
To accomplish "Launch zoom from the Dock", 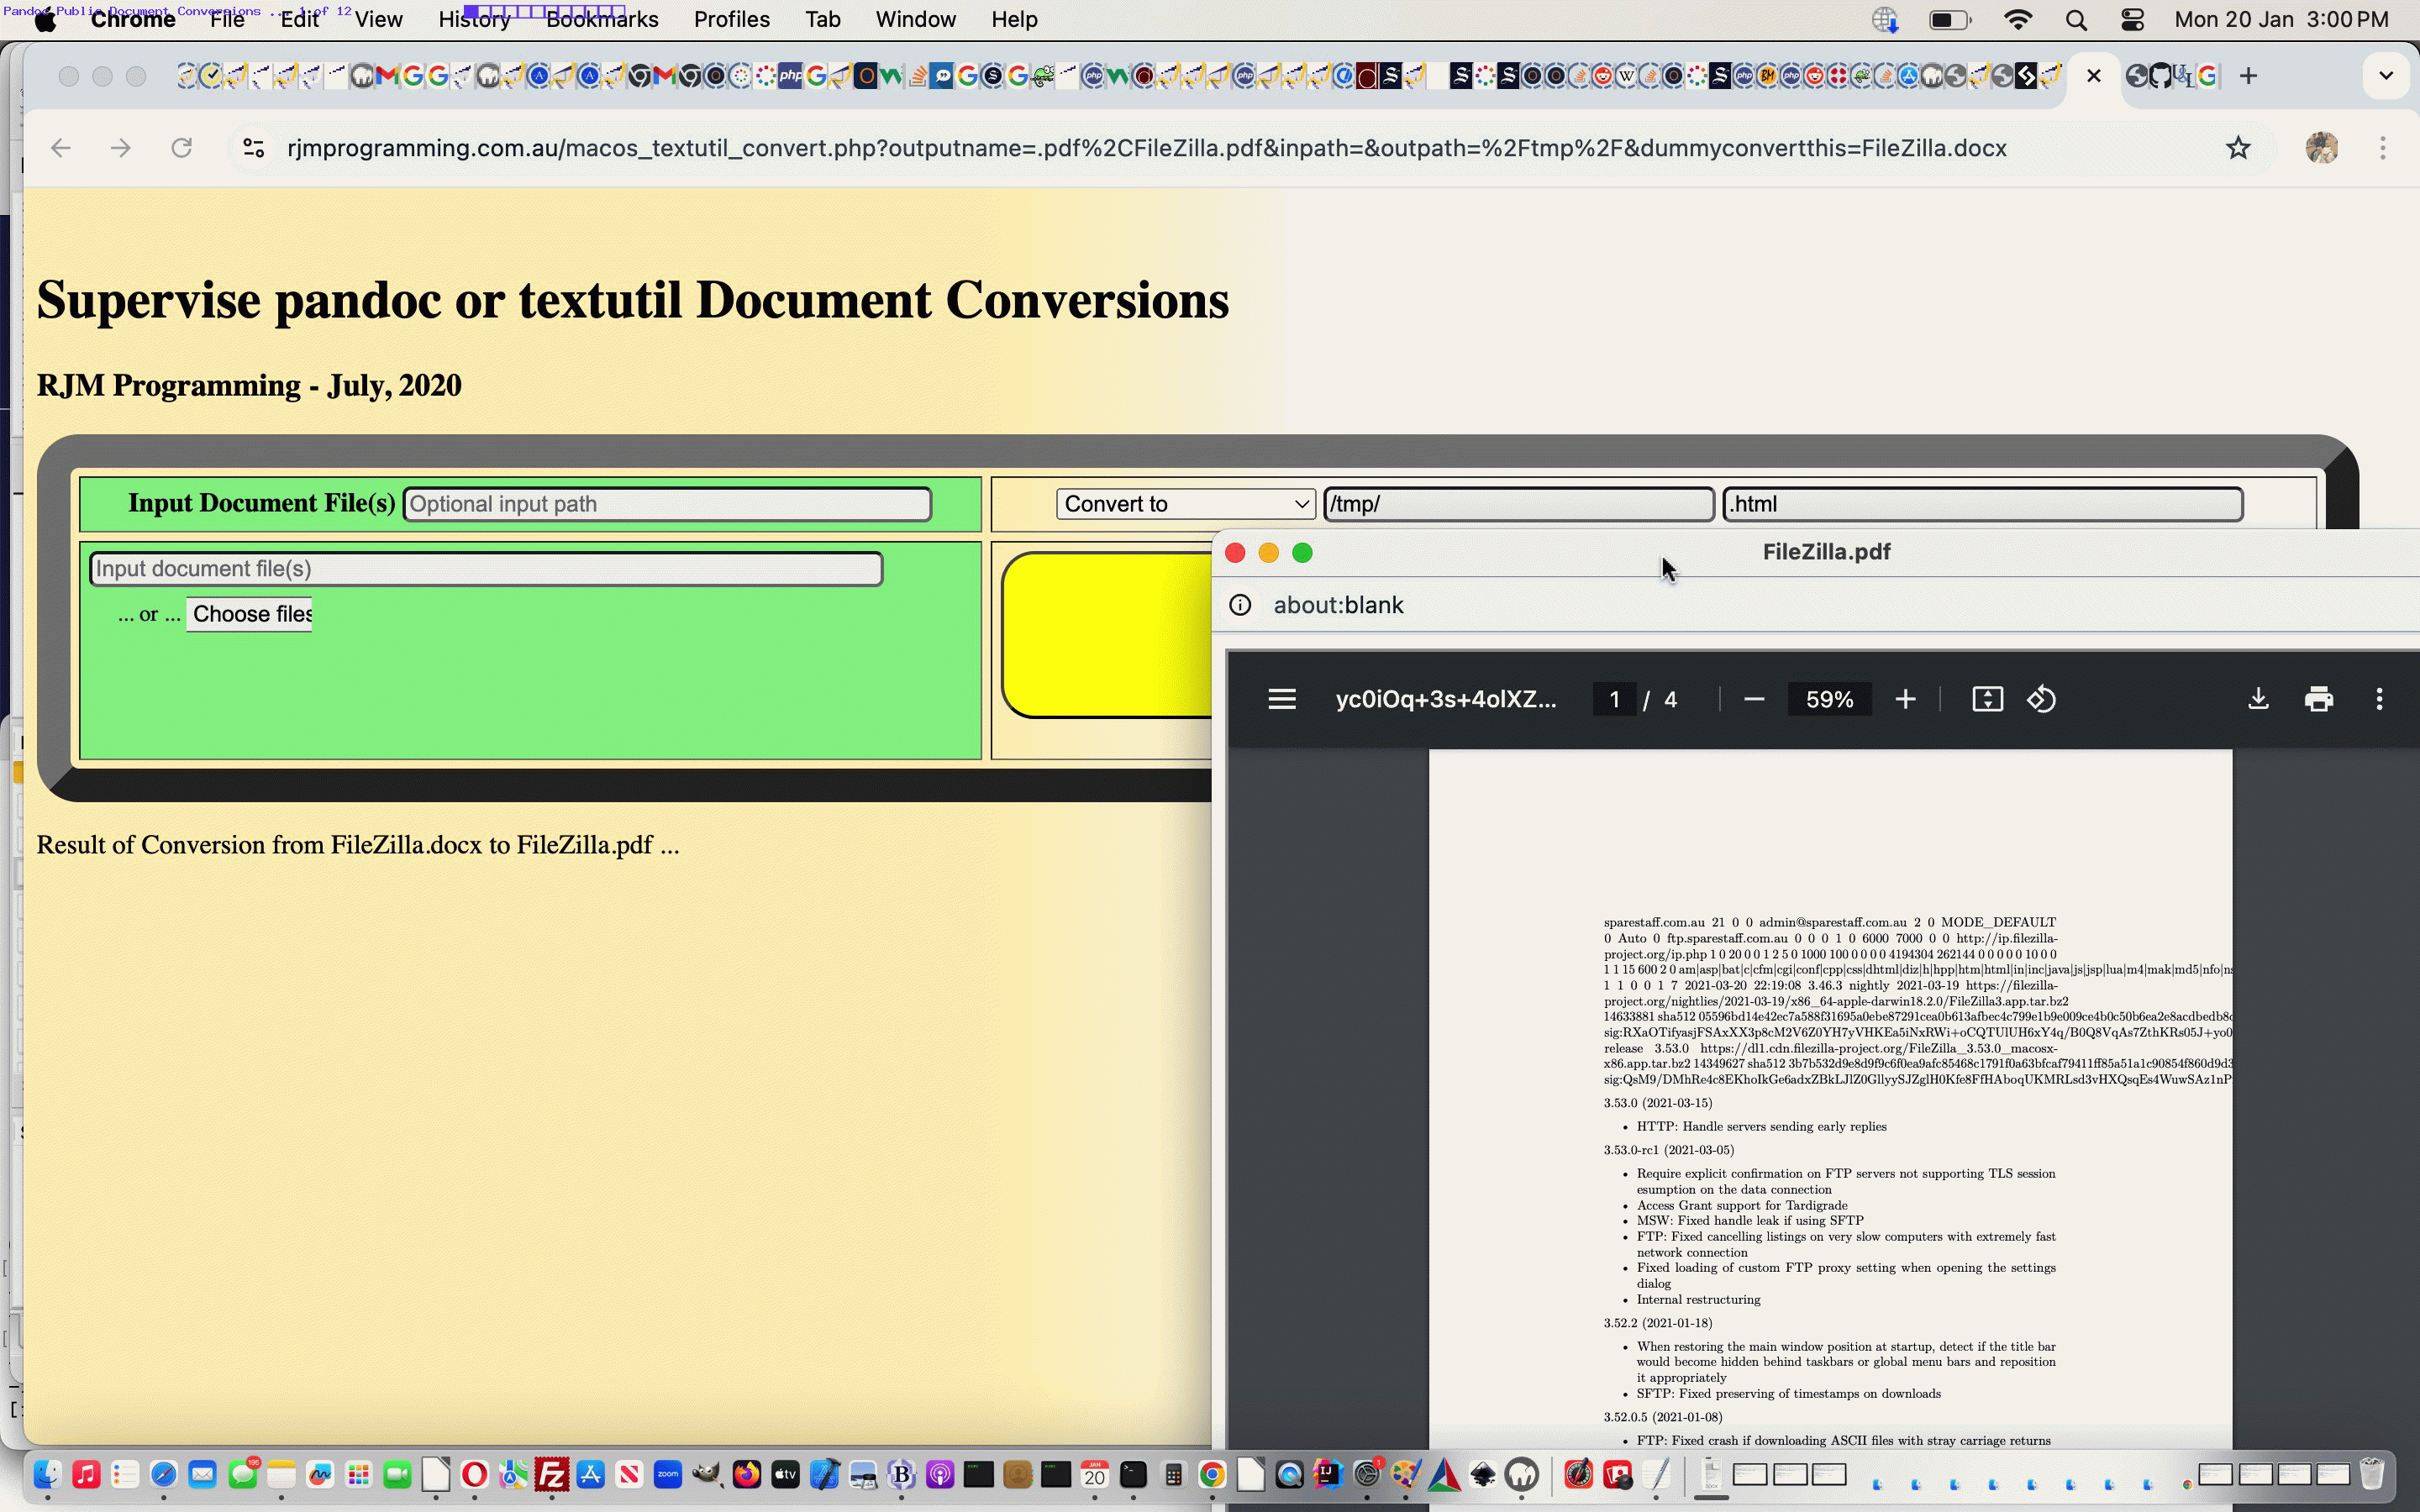I will click(x=668, y=1474).
